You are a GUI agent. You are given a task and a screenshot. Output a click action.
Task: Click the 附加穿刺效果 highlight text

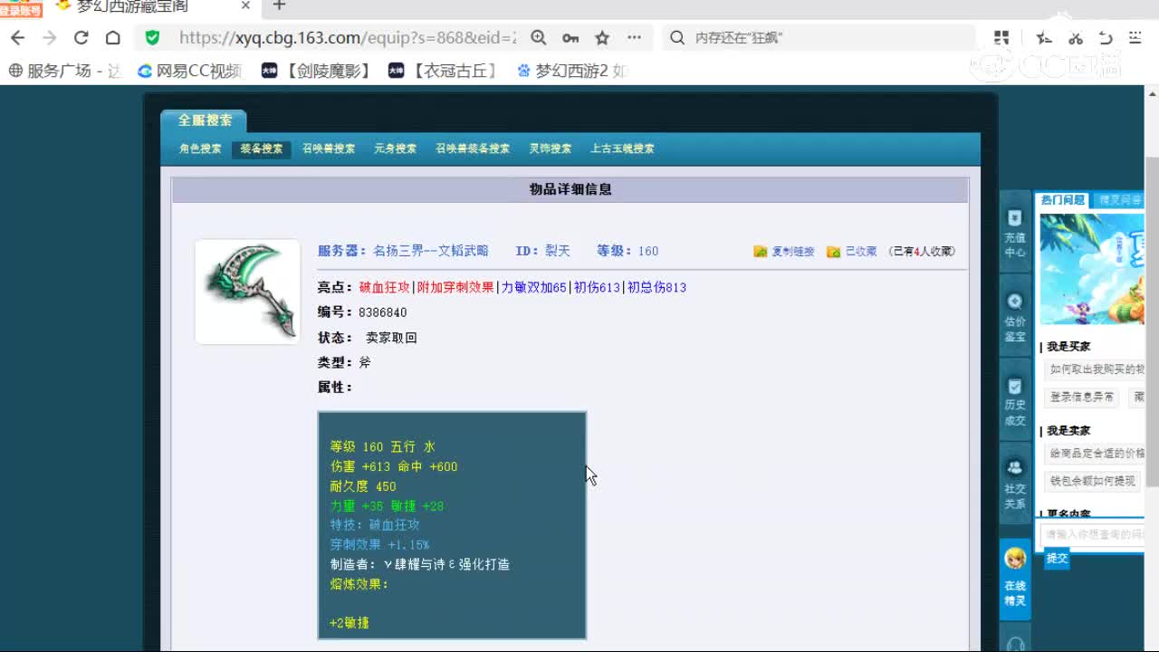click(x=455, y=287)
